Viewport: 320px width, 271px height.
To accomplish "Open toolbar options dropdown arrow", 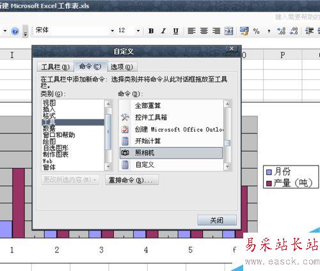I will coord(26,31).
